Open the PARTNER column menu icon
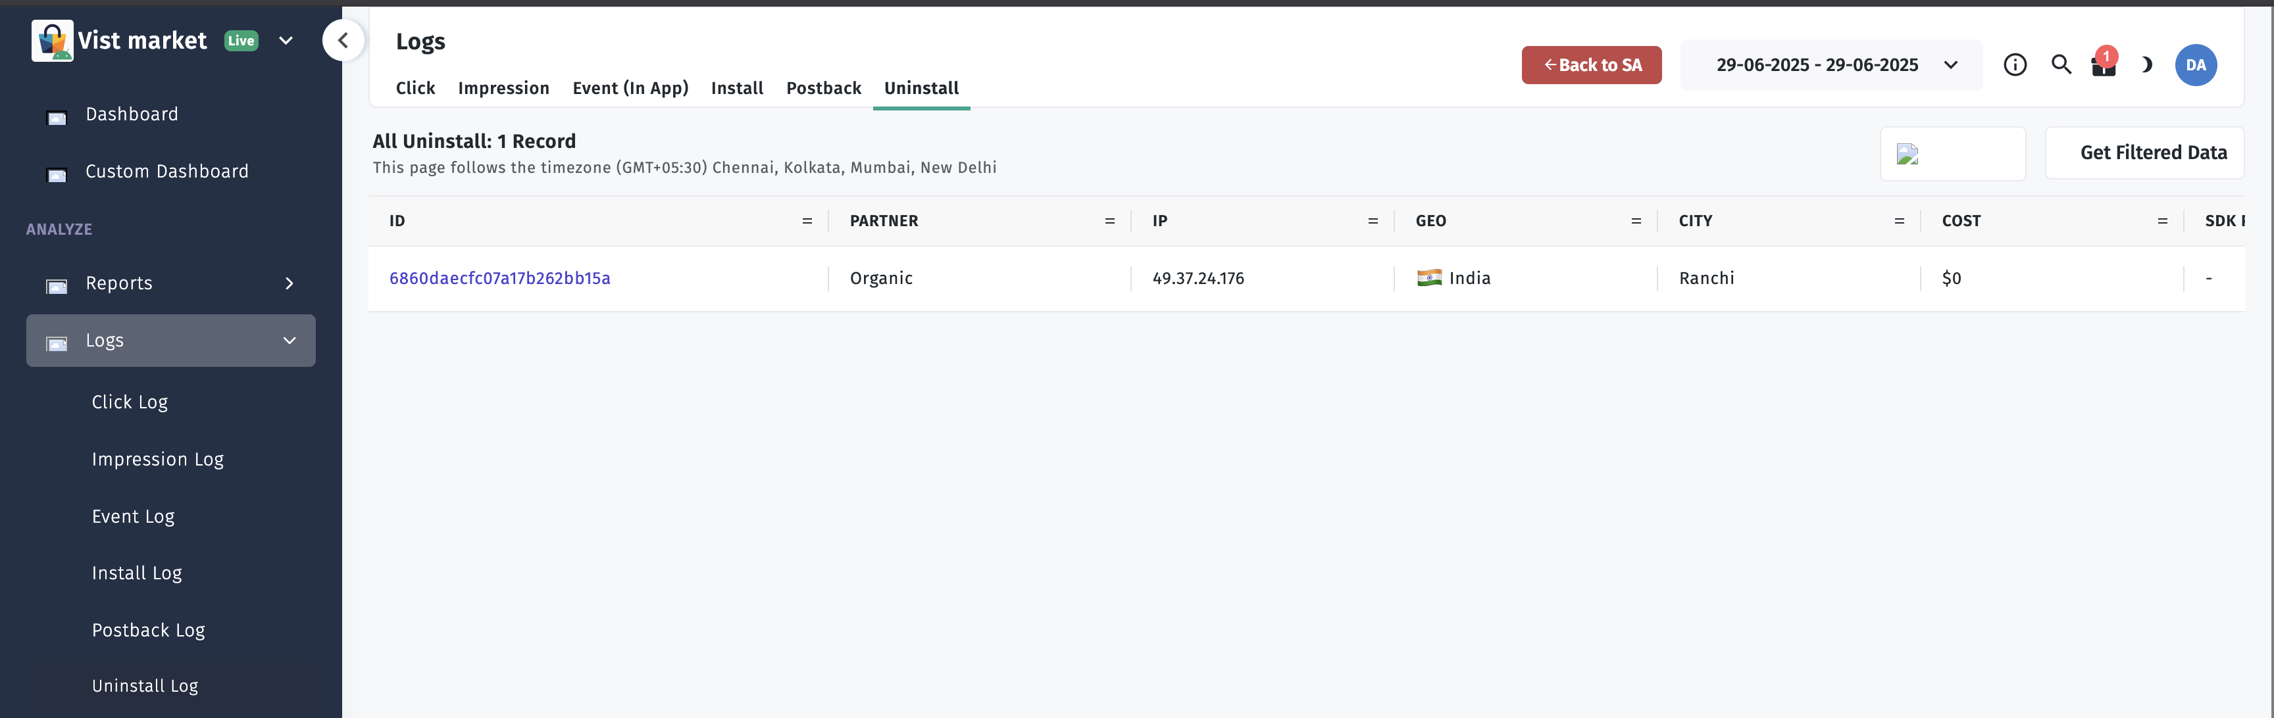Viewport: 2274px width, 718px height. pos(1109,222)
